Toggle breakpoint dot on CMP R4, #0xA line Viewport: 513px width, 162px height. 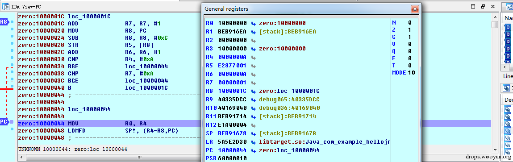click(x=12, y=58)
